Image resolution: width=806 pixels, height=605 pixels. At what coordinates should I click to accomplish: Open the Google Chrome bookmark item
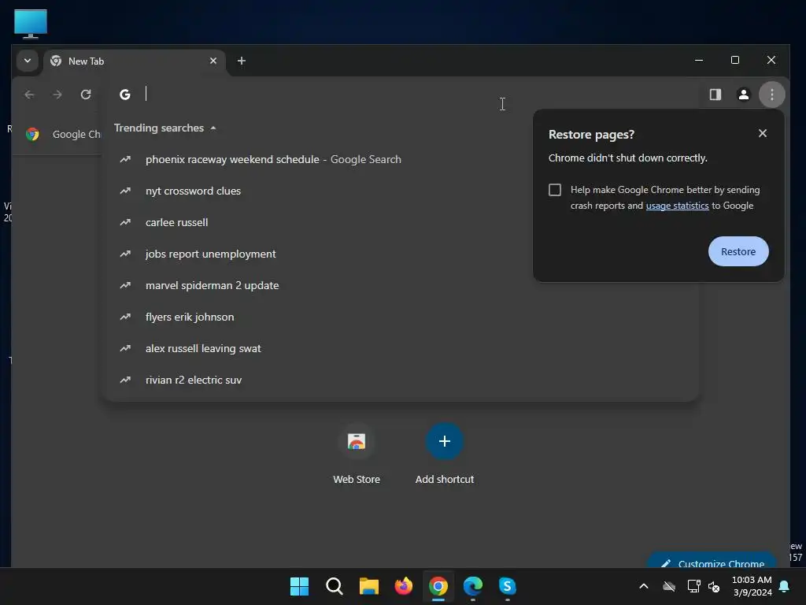tap(63, 134)
